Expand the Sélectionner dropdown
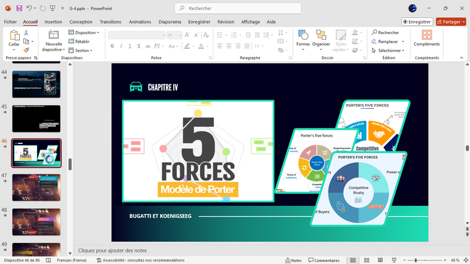The image size is (470, 264). click(390, 51)
